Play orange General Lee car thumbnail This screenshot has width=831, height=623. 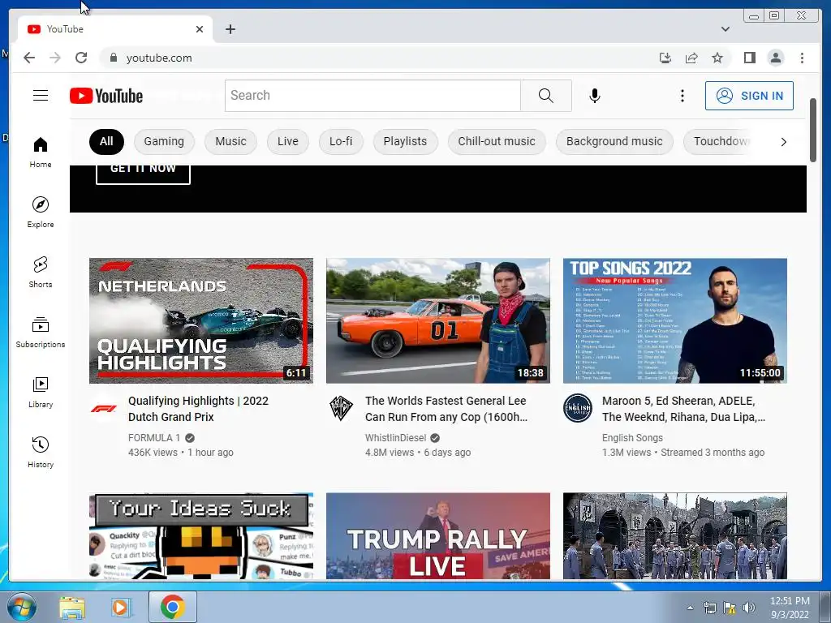click(437, 320)
